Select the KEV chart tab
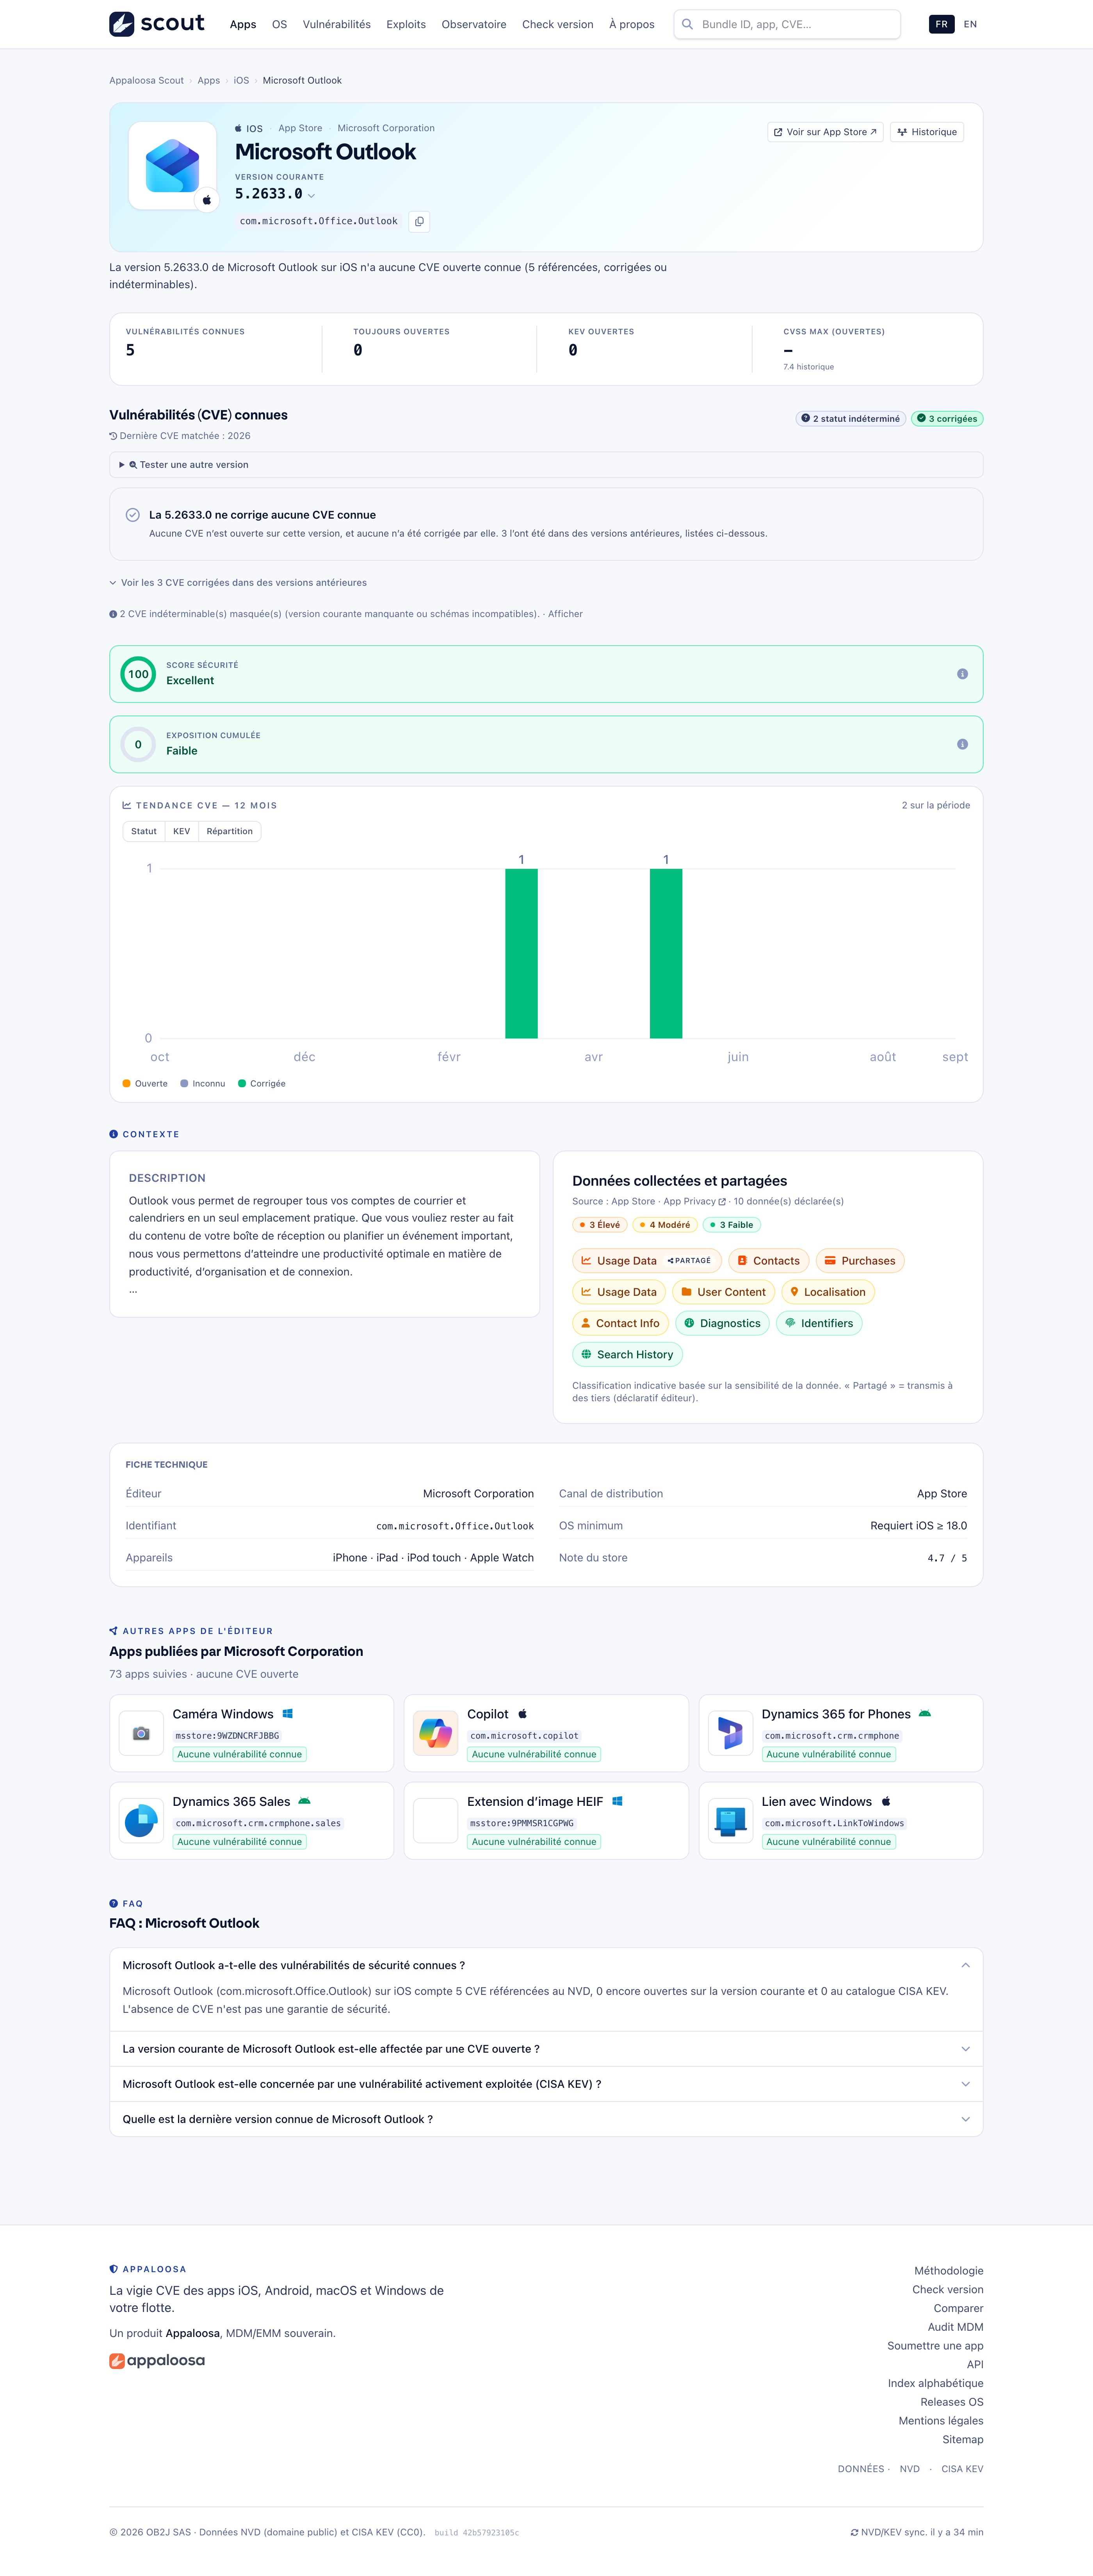 [182, 831]
